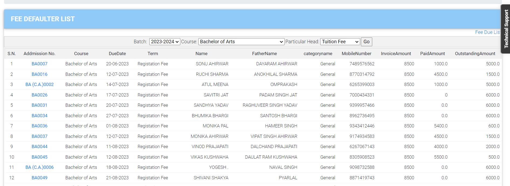Viewport: 510px width, 186px height.
Task: Open admission number BA0016
Action: [39, 74]
